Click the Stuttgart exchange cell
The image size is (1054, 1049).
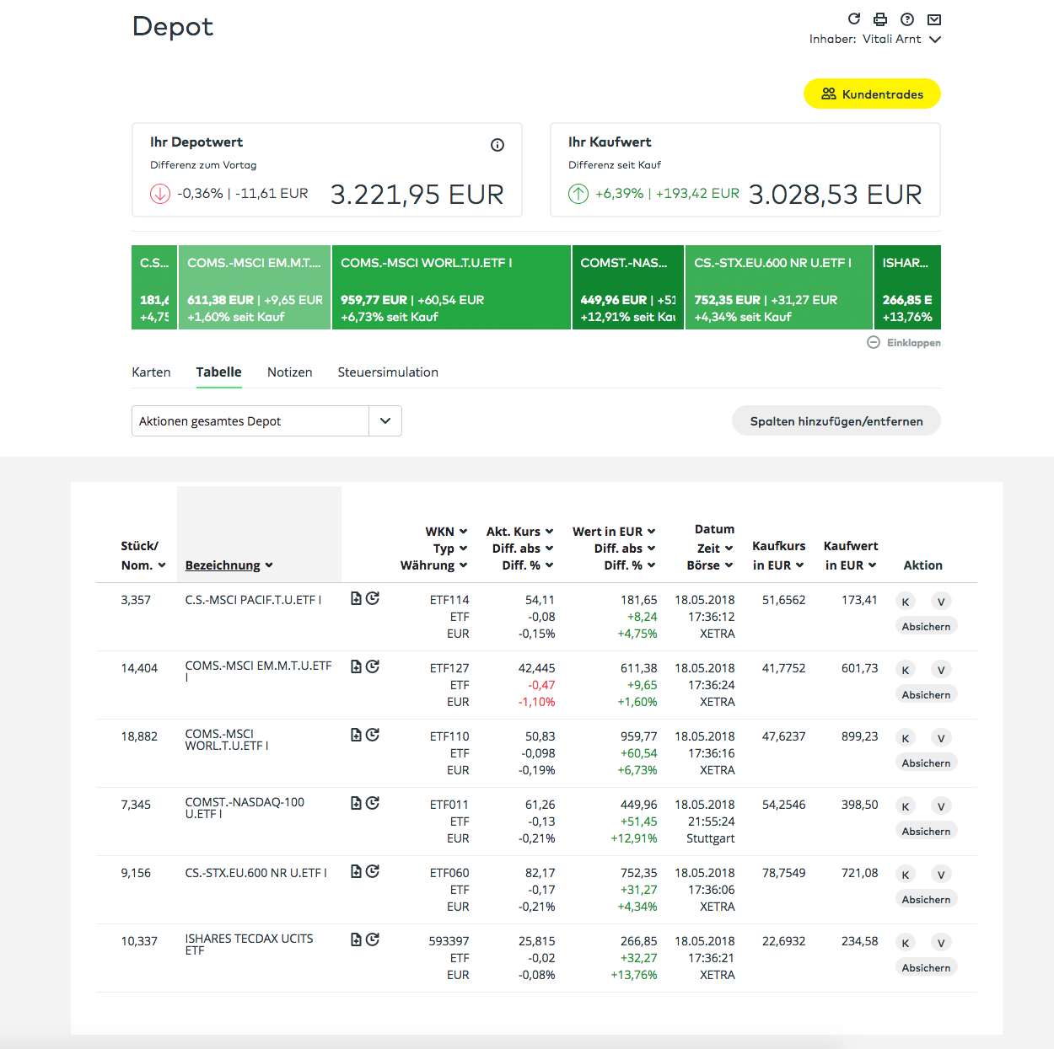click(710, 838)
